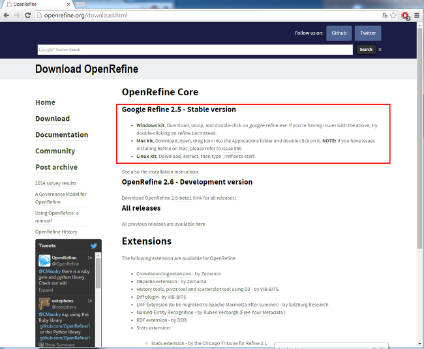Open the DBpedia extension link

tap(157, 282)
